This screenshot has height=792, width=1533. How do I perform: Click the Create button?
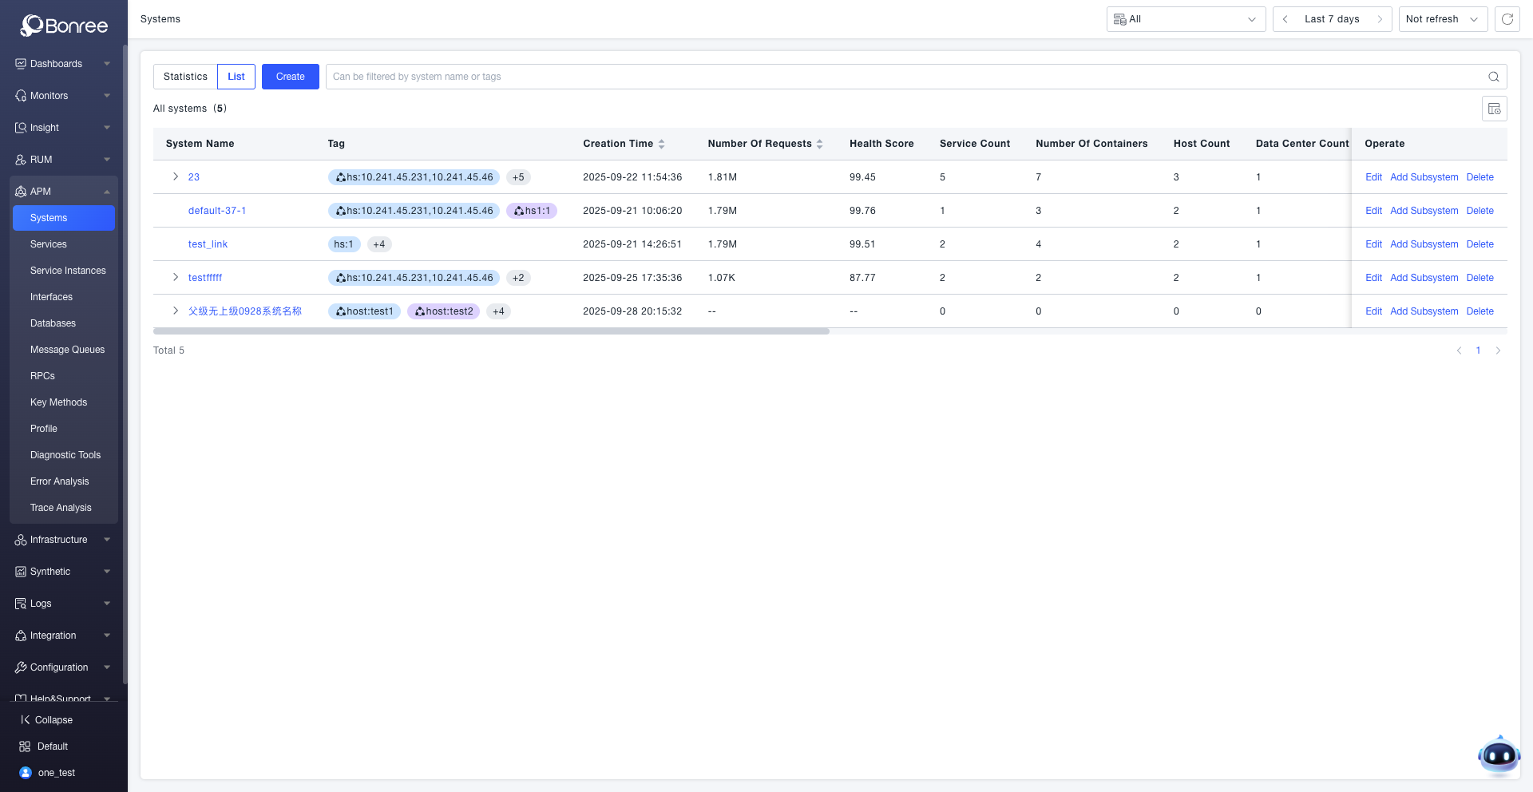290,77
